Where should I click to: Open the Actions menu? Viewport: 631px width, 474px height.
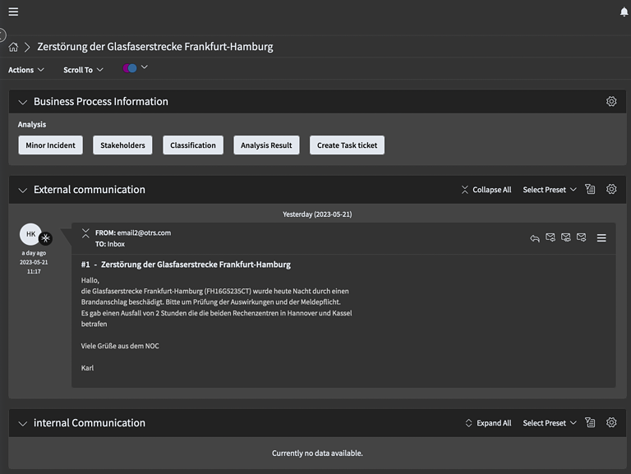(x=26, y=70)
